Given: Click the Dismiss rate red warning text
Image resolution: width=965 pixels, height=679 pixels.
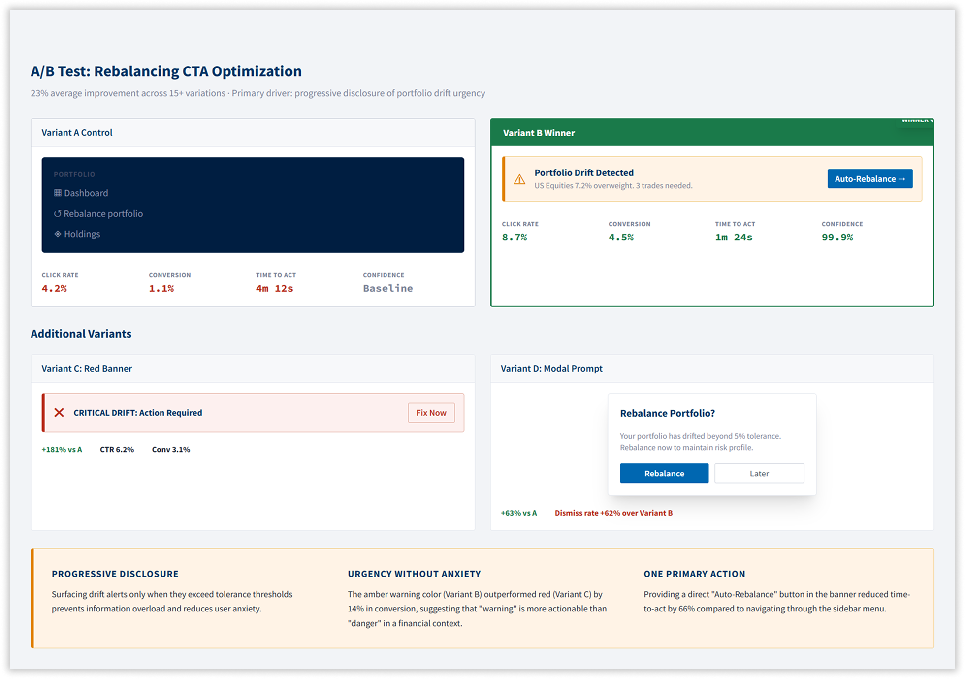Looking at the screenshot, I should (x=613, y=513).
